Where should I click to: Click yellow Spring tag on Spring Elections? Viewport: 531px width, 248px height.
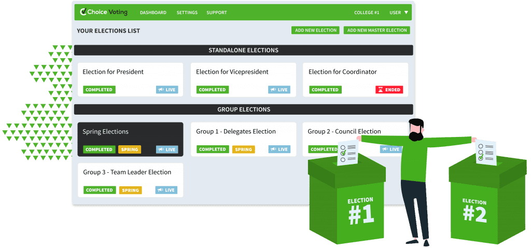coord(130,149)
